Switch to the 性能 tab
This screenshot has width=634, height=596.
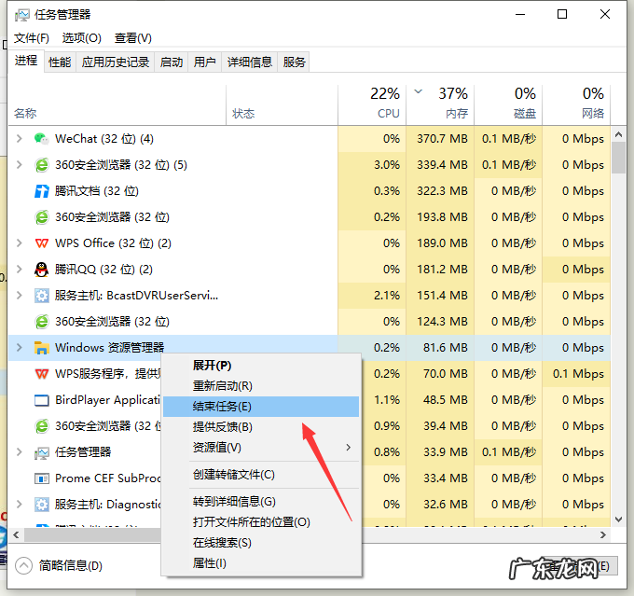[x=60, y=62]
